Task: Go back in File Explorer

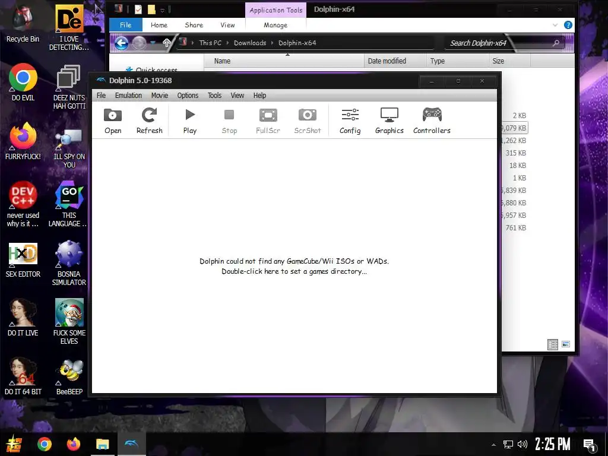Action: pyautogui.click(x=121, y=43)
